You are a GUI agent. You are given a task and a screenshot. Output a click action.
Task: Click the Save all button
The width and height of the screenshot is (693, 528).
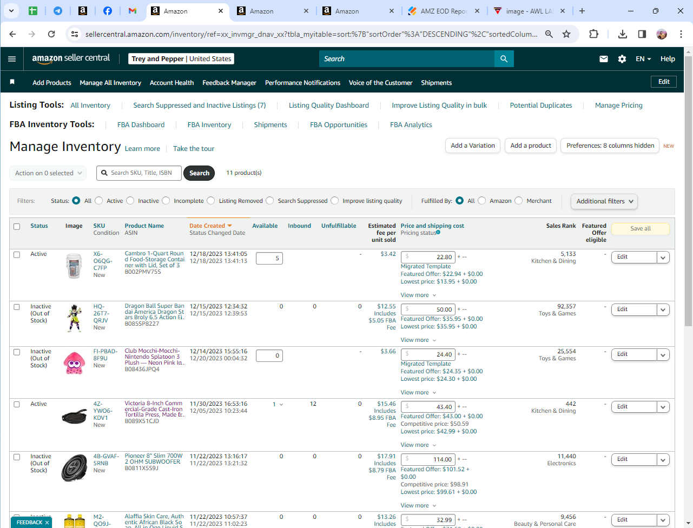coord(641,229)
